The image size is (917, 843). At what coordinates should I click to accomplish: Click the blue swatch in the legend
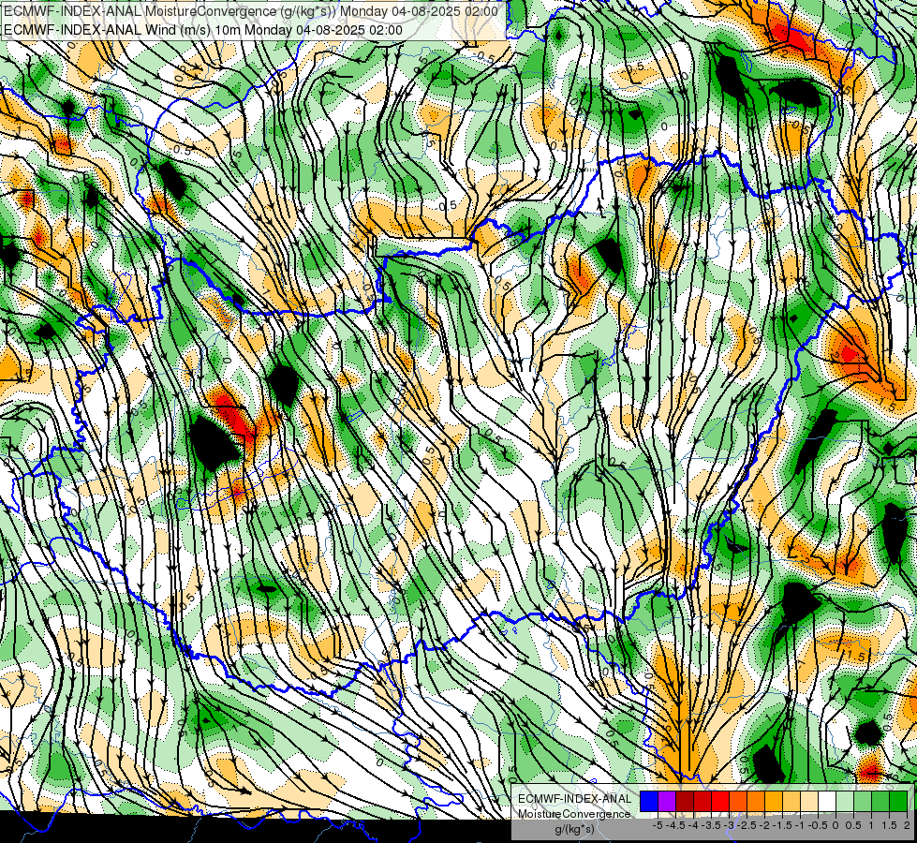(x=649, y=802)
